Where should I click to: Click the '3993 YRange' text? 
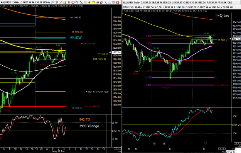89,126
